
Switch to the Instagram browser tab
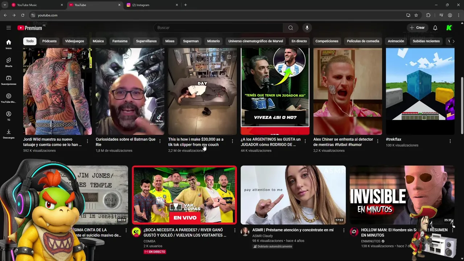pyautogui.click(x=152, y=5)
